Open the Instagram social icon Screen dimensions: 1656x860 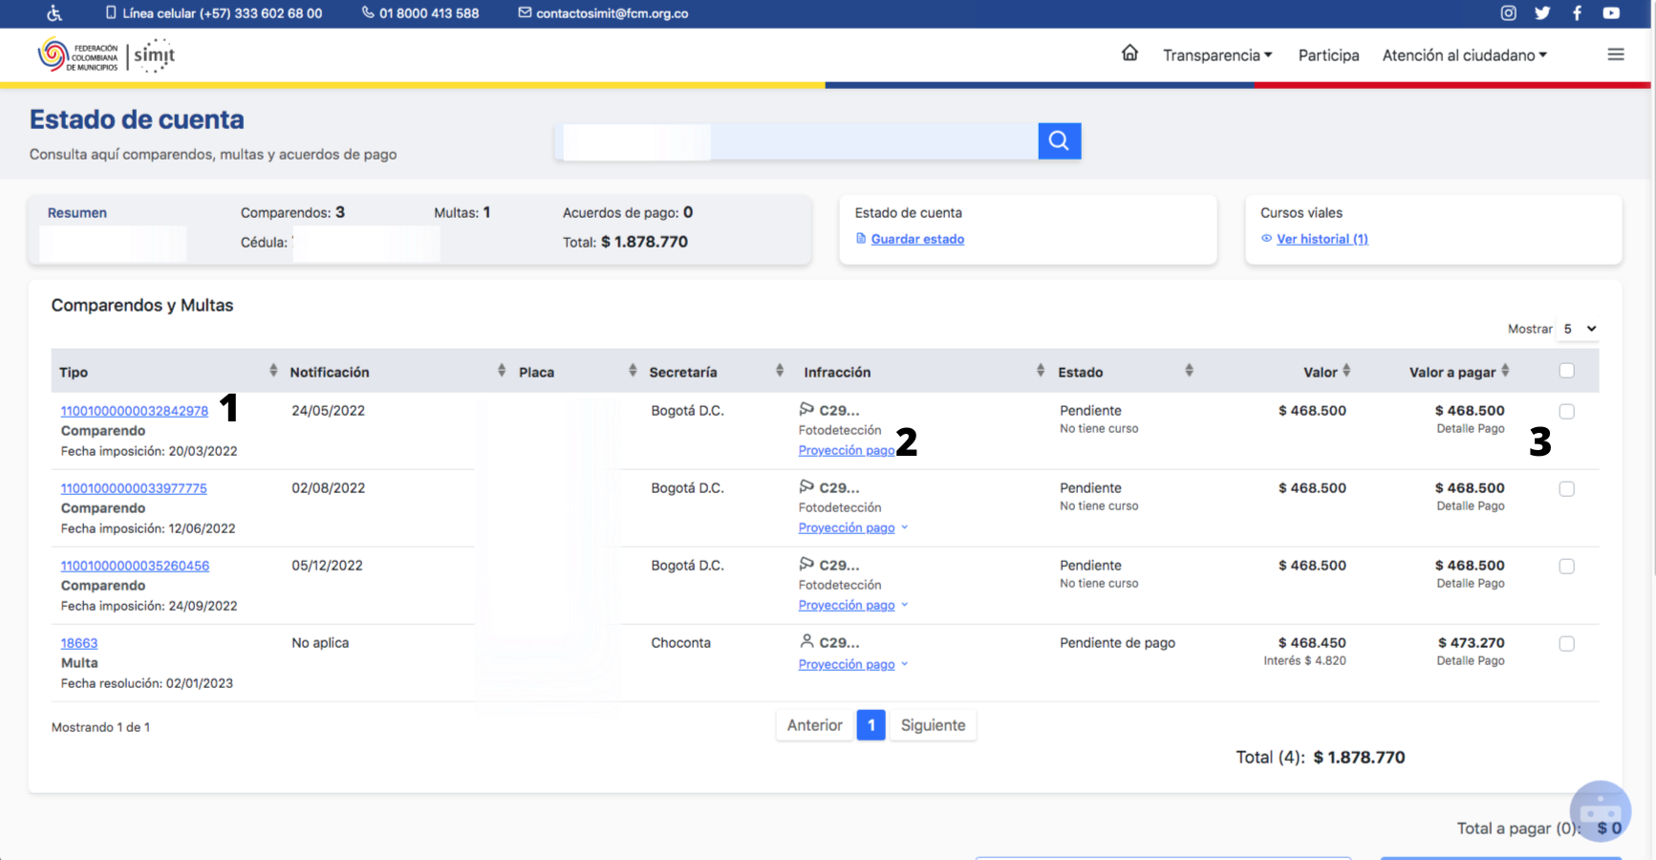click(x=1508, y=13)
